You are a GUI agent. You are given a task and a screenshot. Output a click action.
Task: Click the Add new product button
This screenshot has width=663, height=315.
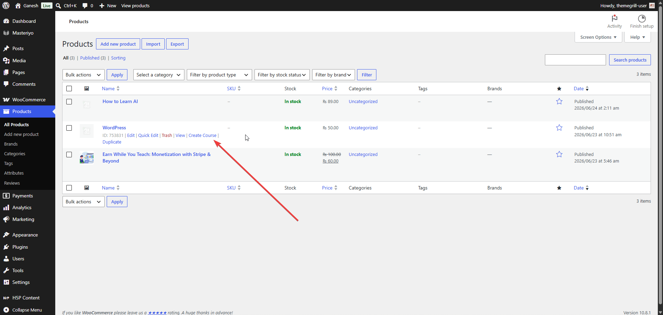click(118, 44)
